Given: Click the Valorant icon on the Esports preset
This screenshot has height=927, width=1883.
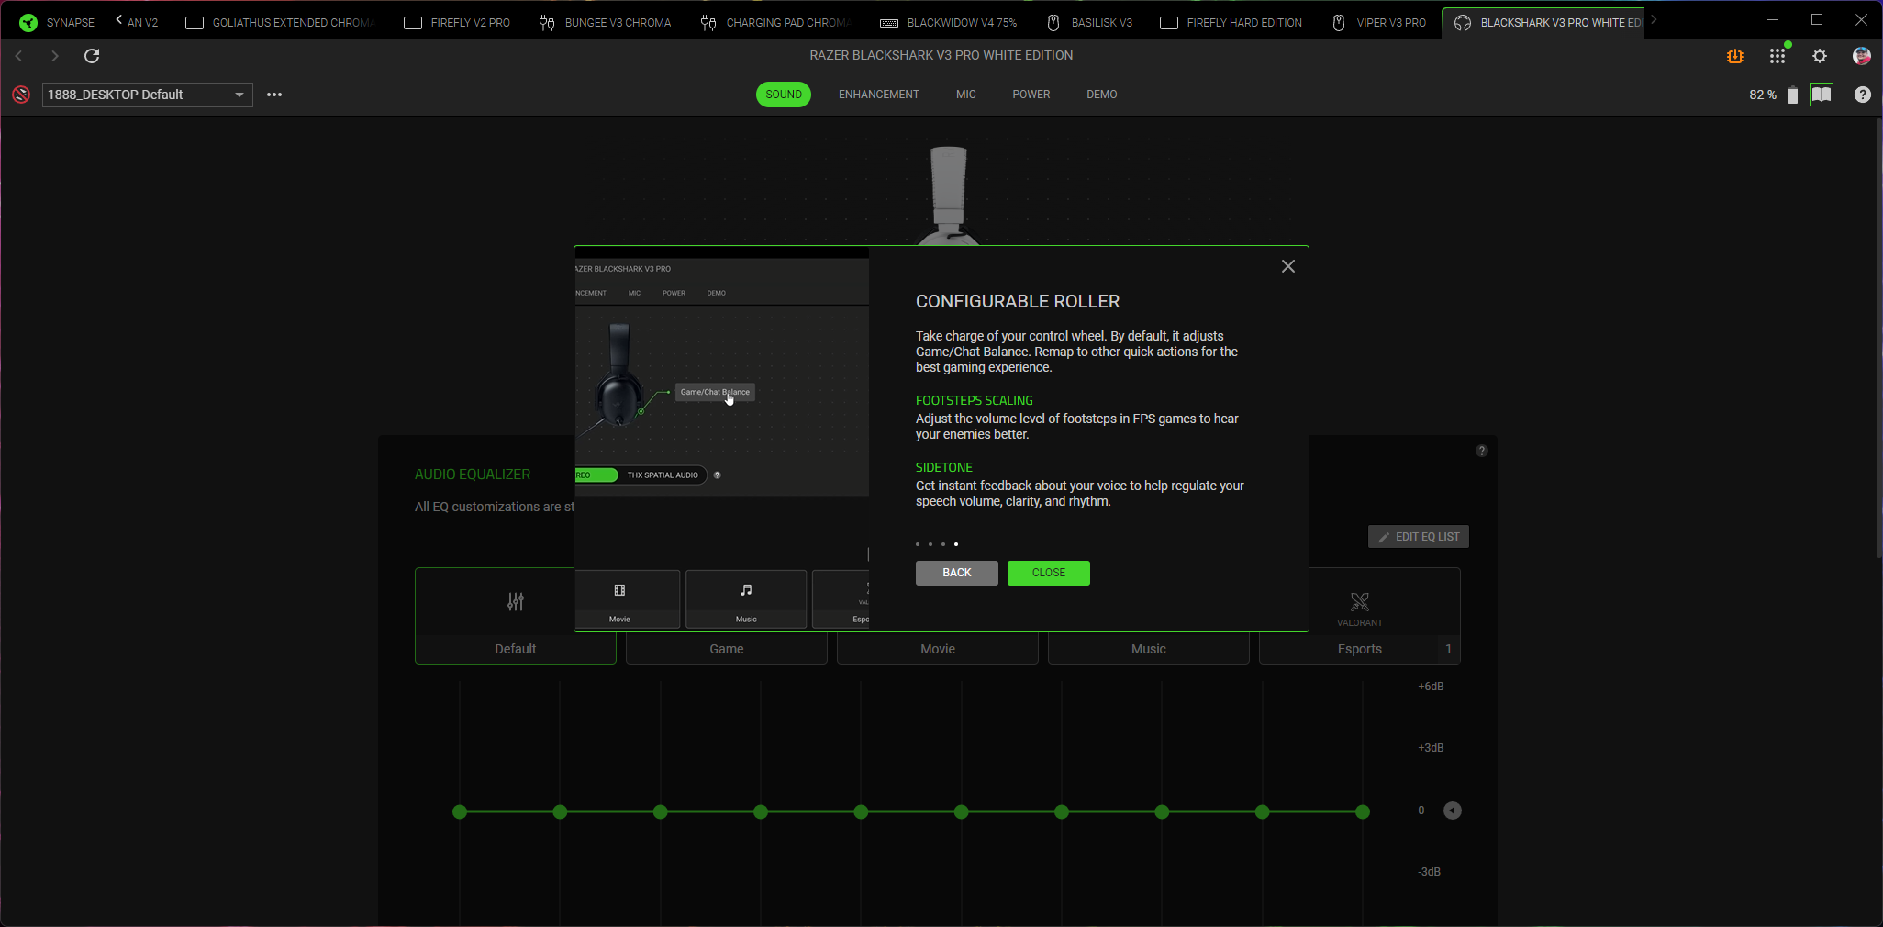Looking at the screenshot, I should pos(1360,602).
